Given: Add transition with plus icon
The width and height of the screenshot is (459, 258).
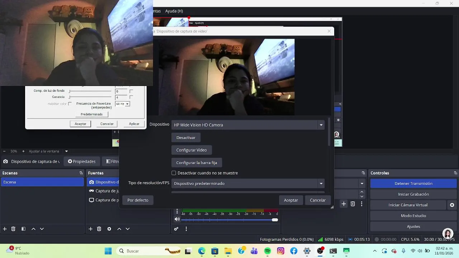Looking at the screenshot, I should (344, 204).
